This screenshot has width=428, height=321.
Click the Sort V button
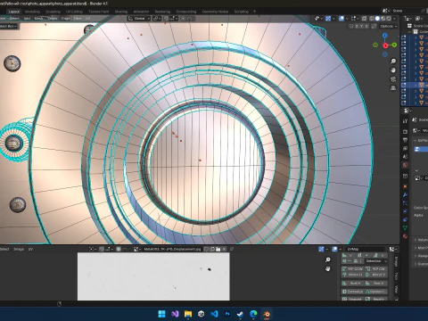tap(376, 284)
